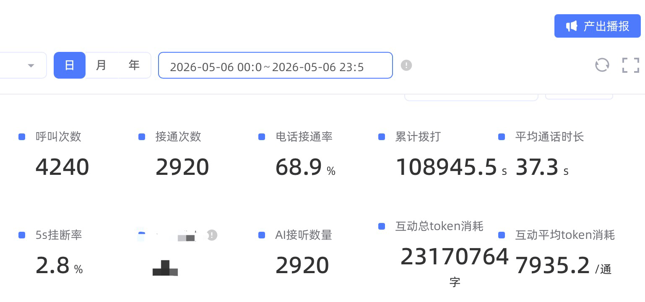Click the 接通次数 value 2920
This screenshot has width=645, height=302.
[182, 167]
